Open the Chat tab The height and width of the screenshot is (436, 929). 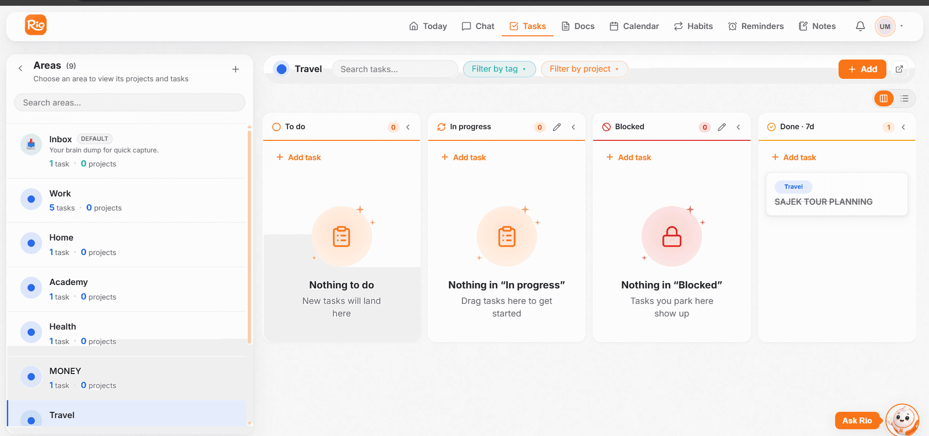478,26
